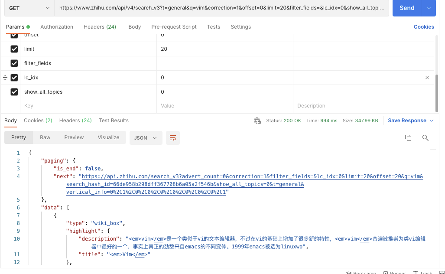Select the Pretty view mode
The image size is (445, 274).
tap(19, 137)
